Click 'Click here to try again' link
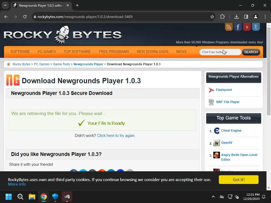Viewport: 271px width, 203px height. pos(116,136)
